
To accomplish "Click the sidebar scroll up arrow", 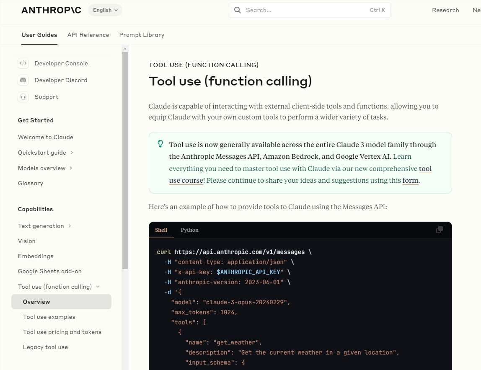I will pos(125,49).
